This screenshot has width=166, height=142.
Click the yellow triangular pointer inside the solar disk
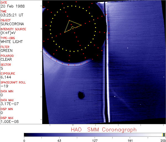click(x=72, y=26)
